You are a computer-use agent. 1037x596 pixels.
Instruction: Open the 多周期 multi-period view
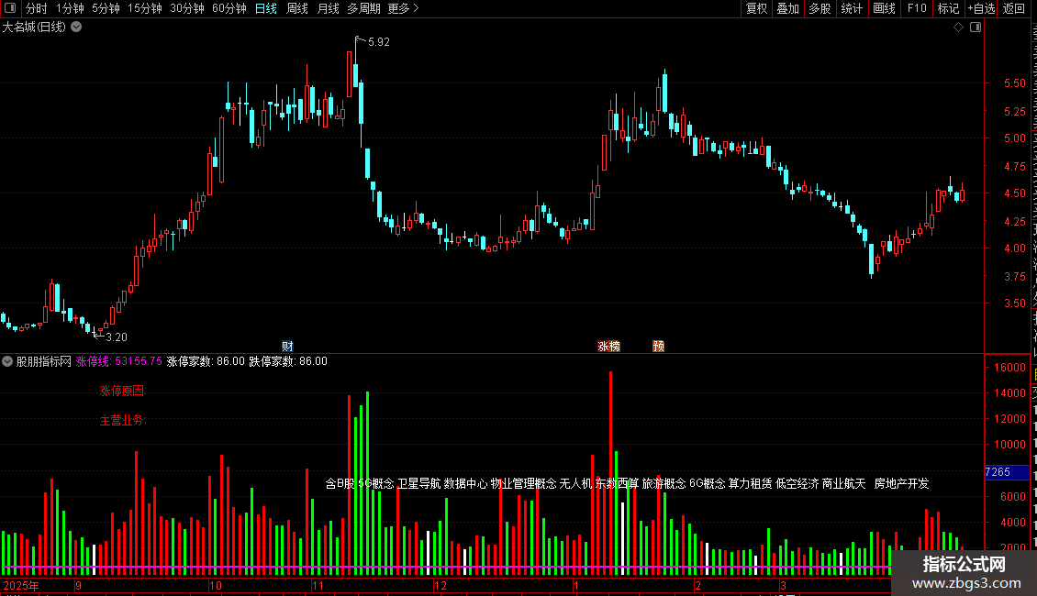[x=363, y=8]
